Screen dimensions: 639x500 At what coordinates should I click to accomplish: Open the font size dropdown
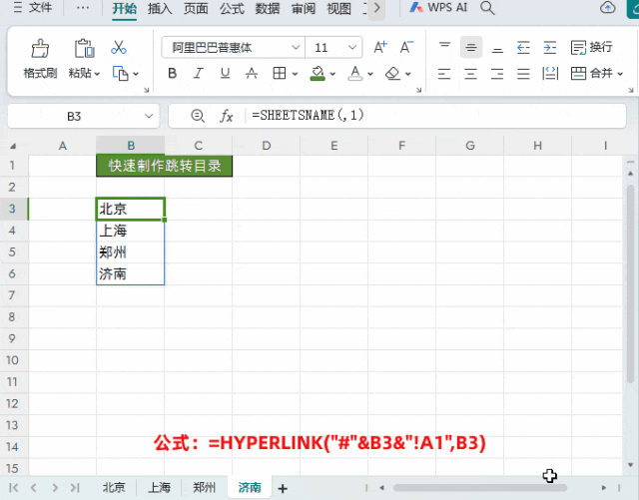(352, 48)
